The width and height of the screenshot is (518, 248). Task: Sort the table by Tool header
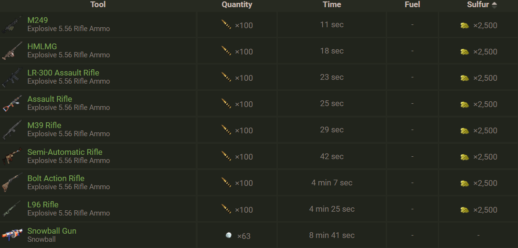pos(98,5)
